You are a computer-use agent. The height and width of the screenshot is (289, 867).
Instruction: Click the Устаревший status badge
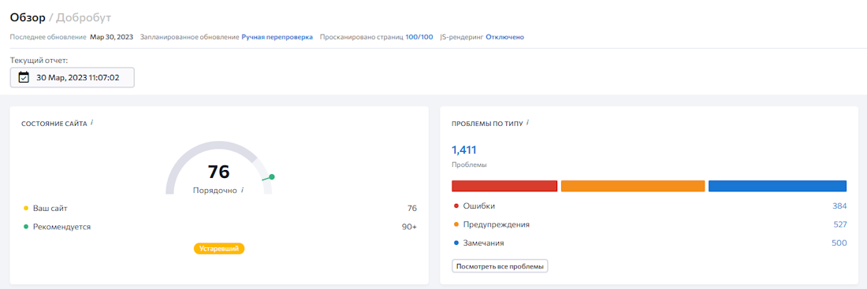(219, 249)
